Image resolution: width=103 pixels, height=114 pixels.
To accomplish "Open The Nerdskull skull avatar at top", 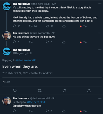I will [7, 7].
